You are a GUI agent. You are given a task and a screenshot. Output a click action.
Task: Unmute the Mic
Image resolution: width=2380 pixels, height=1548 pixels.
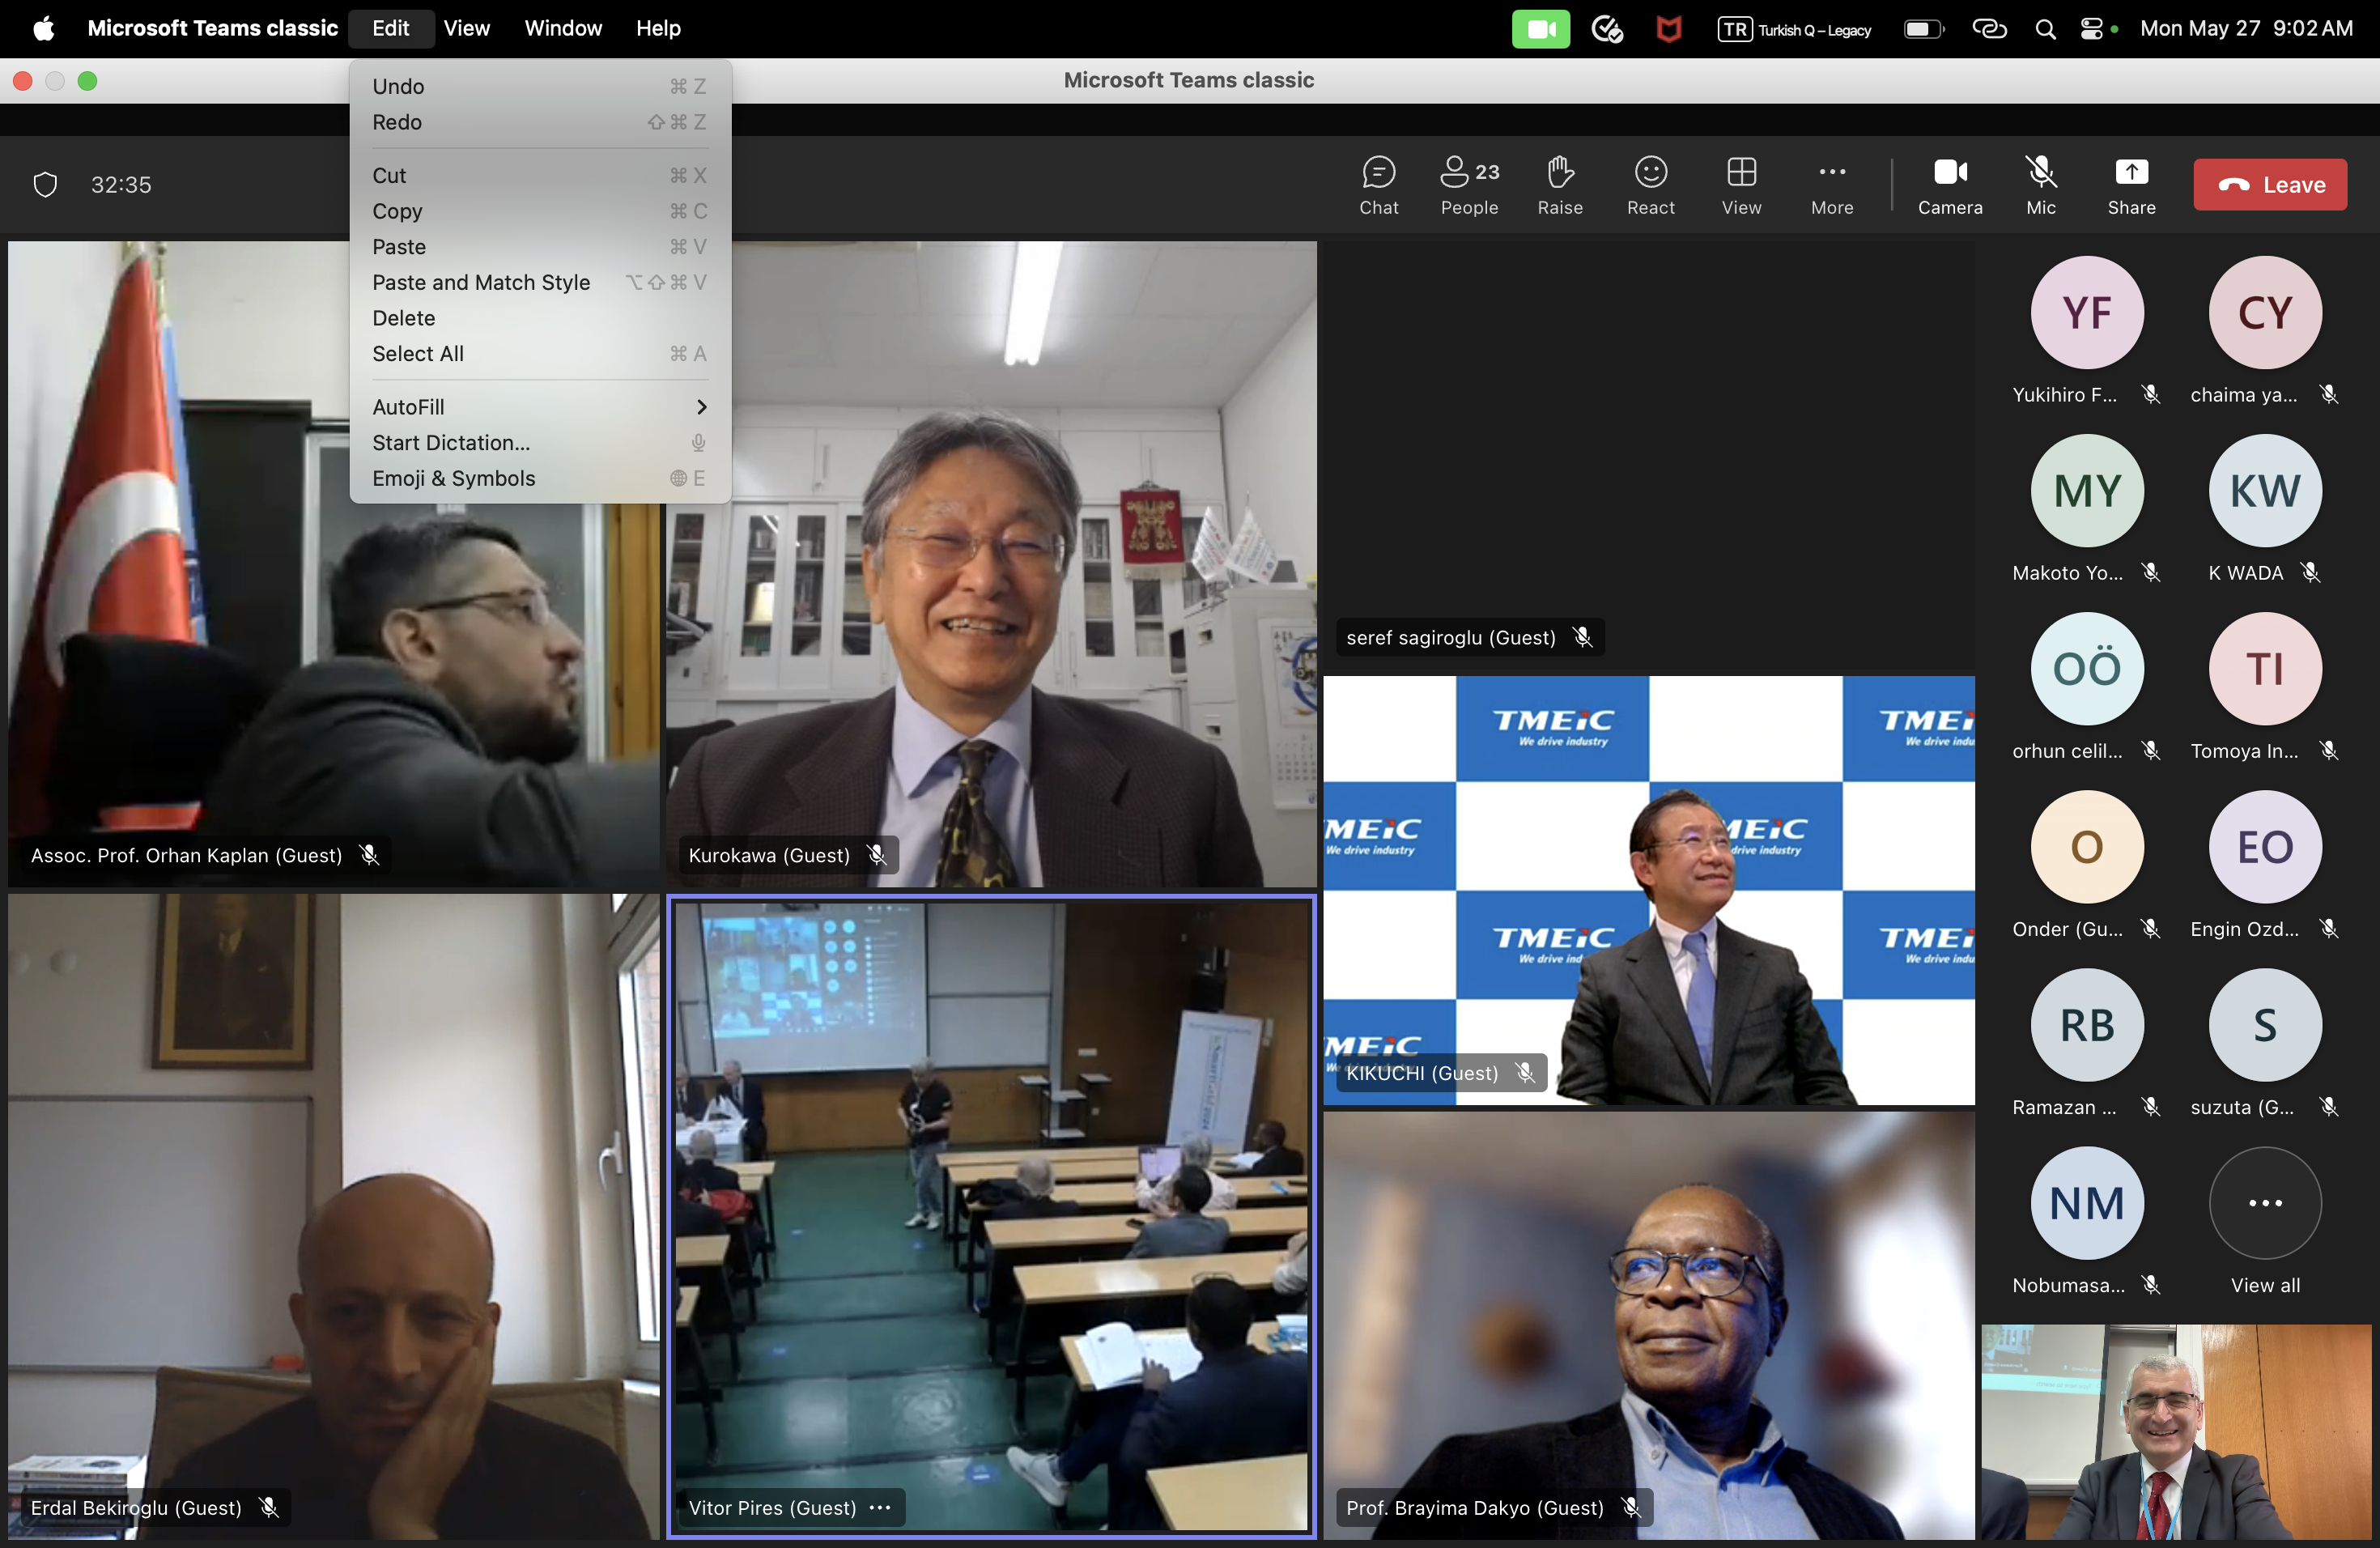(x=2041, y=185)
